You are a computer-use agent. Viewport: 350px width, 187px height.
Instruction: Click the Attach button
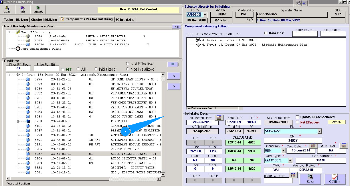336,122
